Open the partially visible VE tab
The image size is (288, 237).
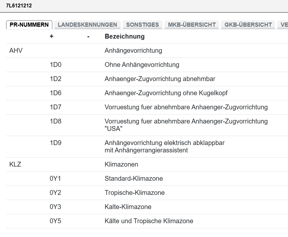(284, 24)
